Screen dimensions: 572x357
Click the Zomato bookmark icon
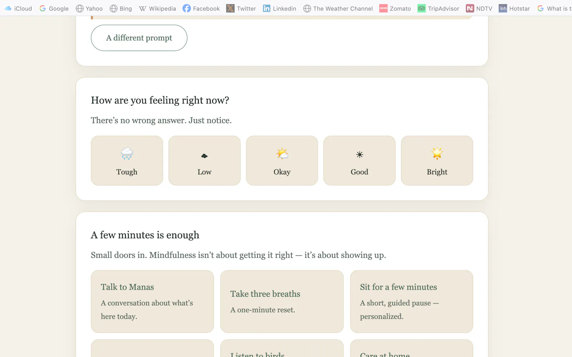pyautogui.click(x=384, y=8)
